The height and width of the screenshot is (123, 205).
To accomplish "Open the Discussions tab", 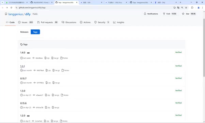I will click(69, 22).
